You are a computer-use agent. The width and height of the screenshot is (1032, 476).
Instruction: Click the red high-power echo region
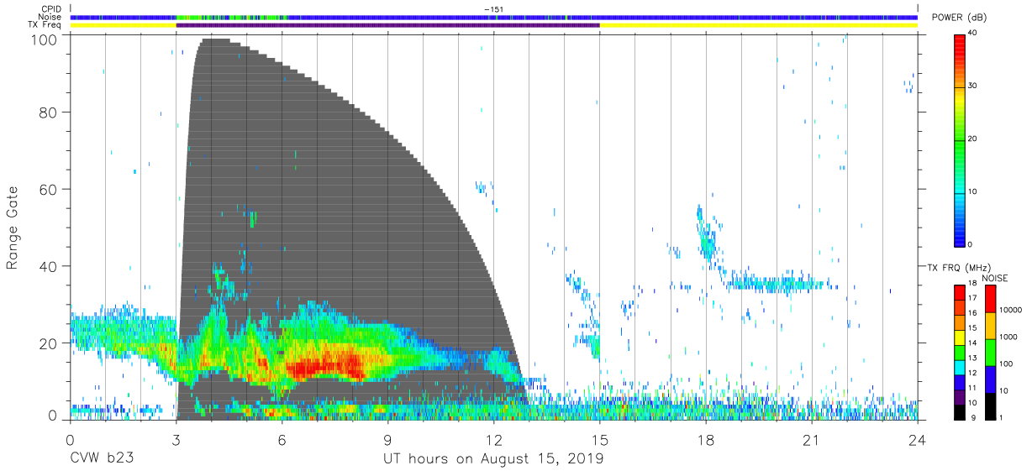coord(324,365)
